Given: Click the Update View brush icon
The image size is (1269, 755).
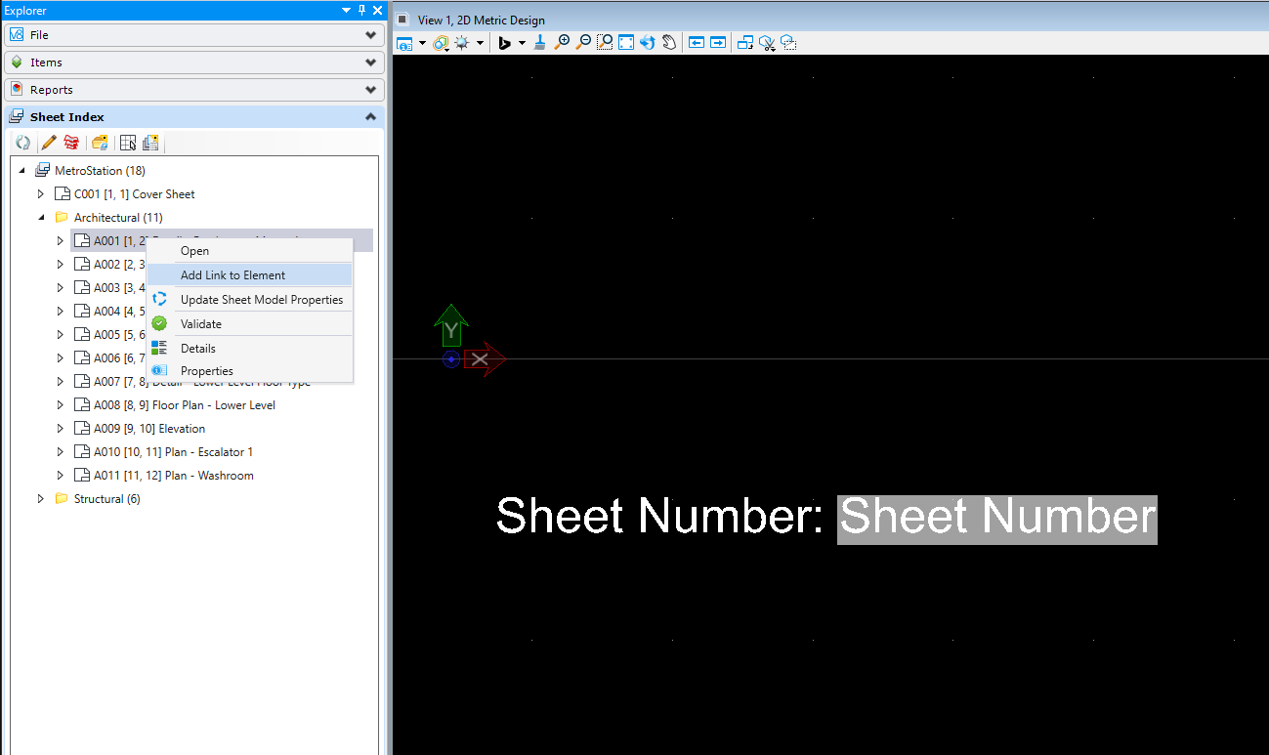Looking at the screenshot, I should pos(541,43).
